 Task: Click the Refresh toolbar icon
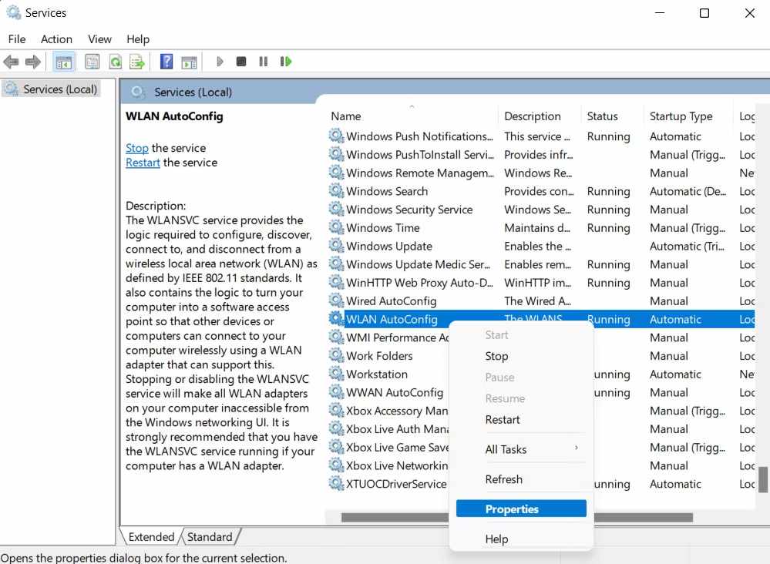click(x=115, y=62)
